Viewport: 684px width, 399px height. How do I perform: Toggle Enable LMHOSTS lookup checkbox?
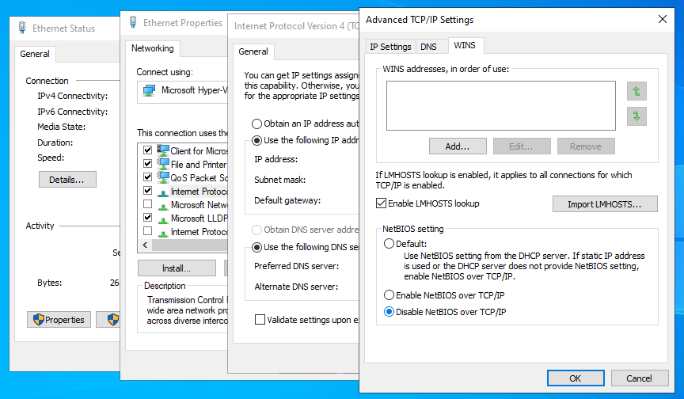pyautogui.click(x=382, y=203)
